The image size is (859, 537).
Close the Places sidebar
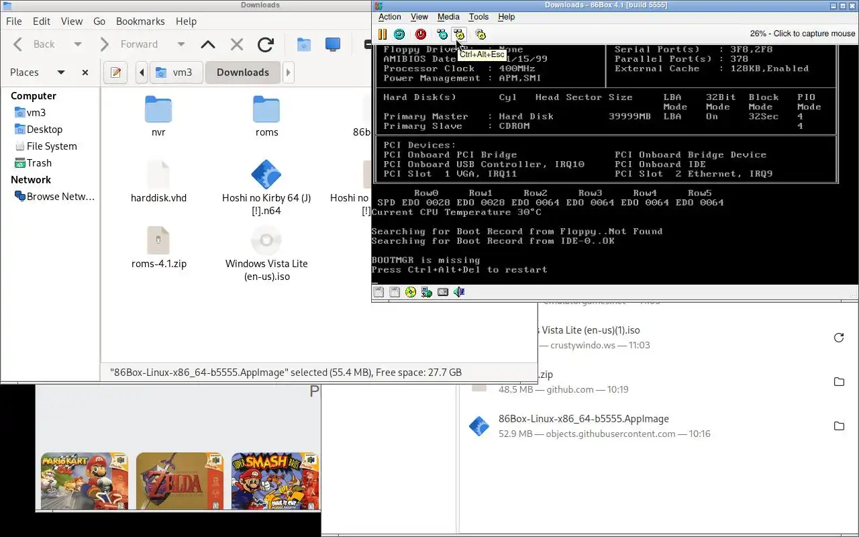coord(85,72)
